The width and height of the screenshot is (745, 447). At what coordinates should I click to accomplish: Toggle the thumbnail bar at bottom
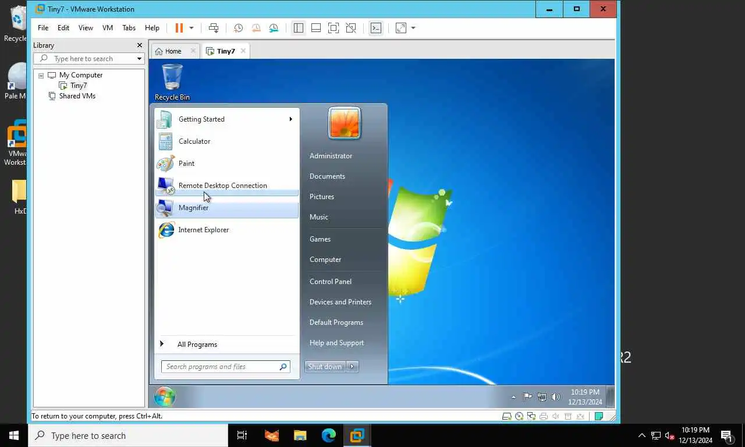click(316, 28)
